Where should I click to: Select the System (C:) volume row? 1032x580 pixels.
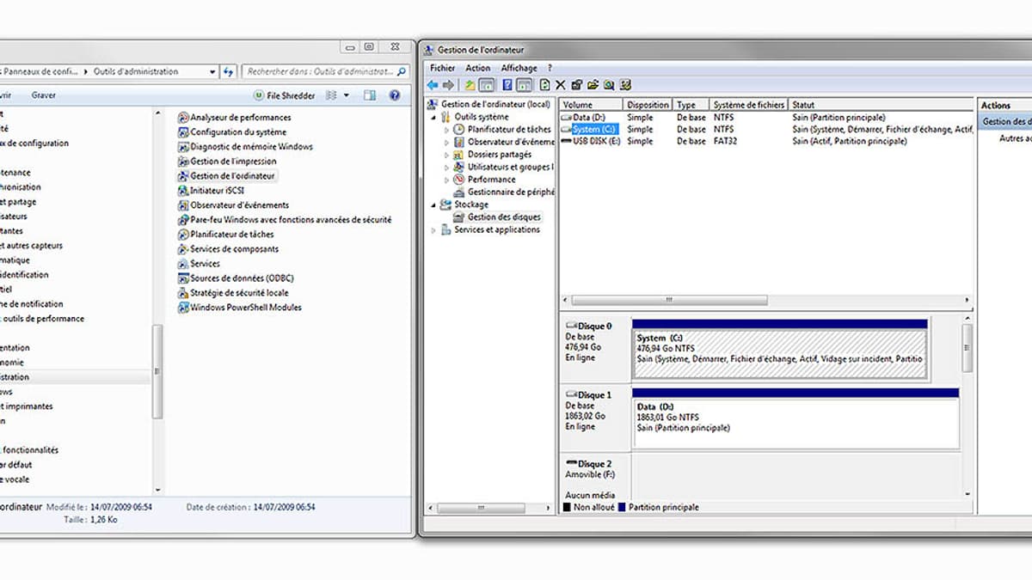click(x=765, y=129)
